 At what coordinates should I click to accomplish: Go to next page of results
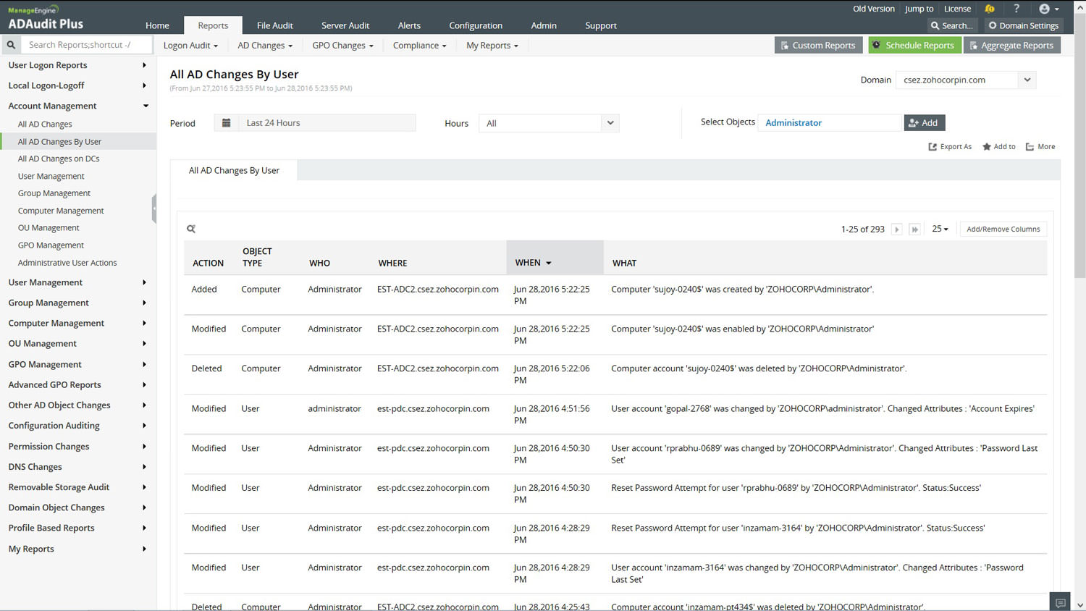point(896,229)
